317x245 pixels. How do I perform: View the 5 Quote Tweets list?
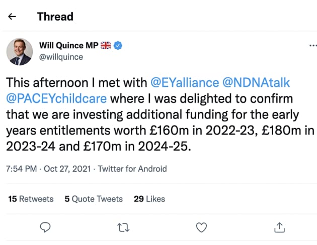[x=94, y=199]
